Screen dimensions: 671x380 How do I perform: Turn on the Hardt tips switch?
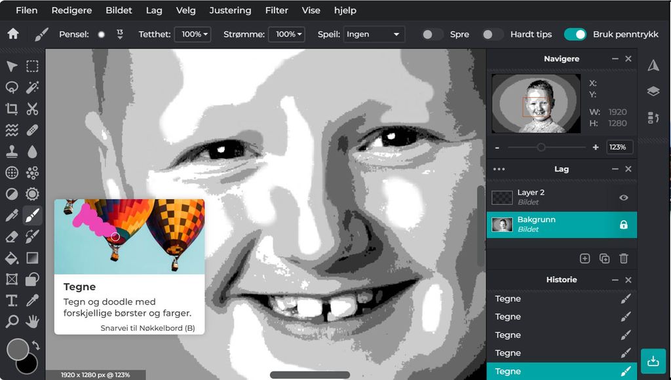click(x=492, y=34)
